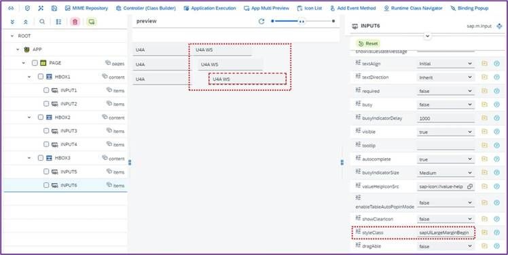This screenshot has height=255, width=508.
Task: Check the HBOX1 checkbox
Action: pos(41,77)
